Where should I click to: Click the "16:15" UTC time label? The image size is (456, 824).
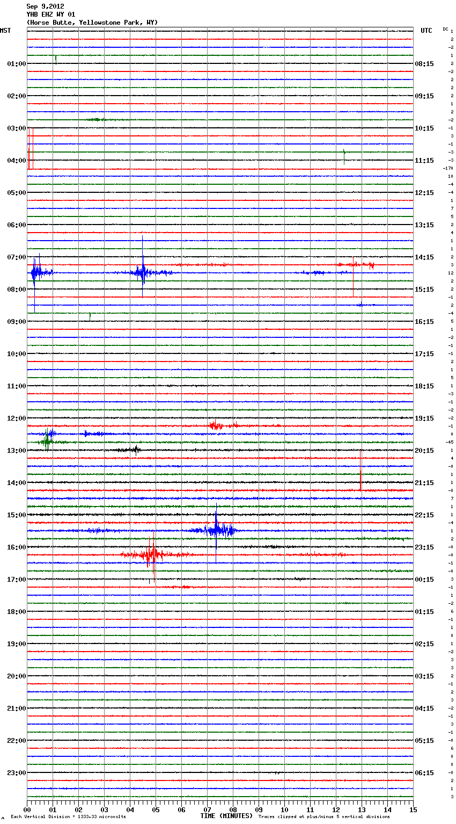424,322
